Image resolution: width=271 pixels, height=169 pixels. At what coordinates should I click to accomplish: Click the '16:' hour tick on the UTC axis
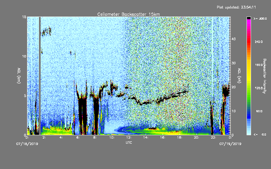pyautogui.click(x=163, y=138)
